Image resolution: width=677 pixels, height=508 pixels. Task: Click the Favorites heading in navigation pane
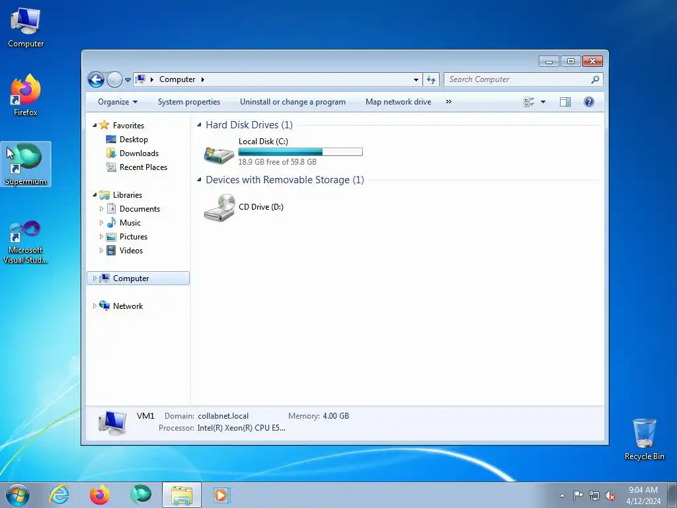pyautogui.click(x=128, y=126)
